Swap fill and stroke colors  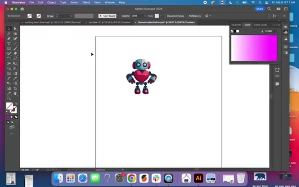pyautogui.click(x=16, y=104)
